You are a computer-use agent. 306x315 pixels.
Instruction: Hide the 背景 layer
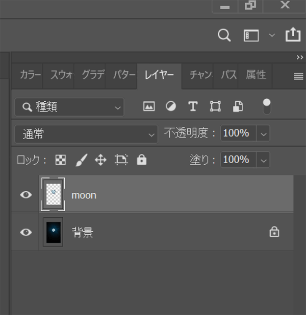point(25,232)
